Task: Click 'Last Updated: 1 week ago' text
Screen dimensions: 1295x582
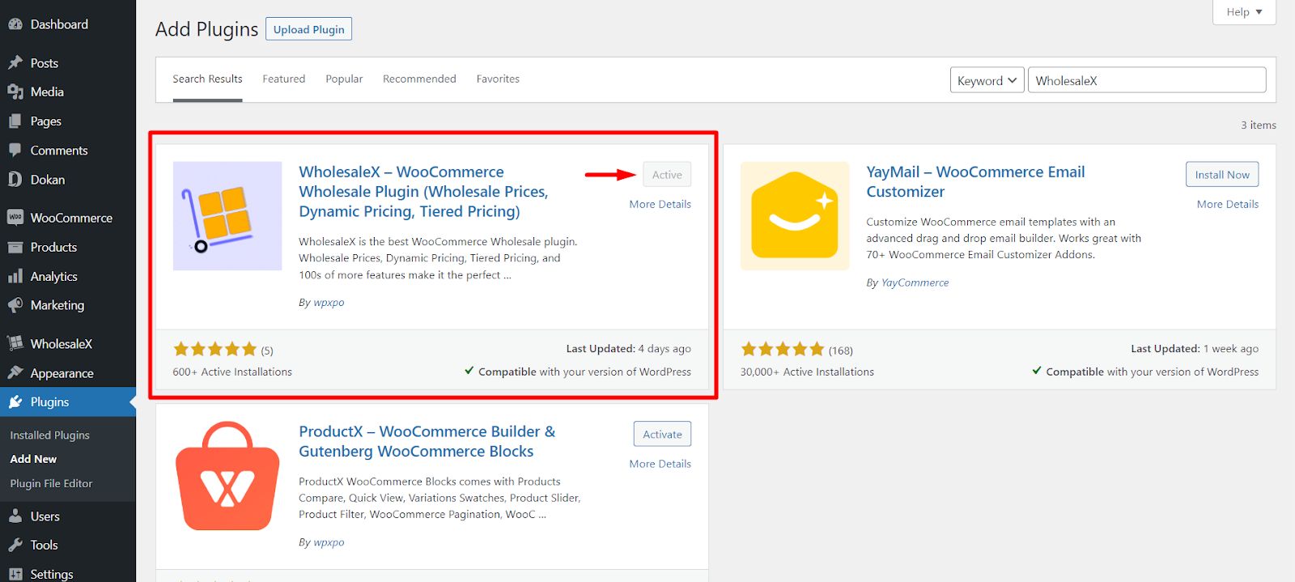Action: point(1195,349)
